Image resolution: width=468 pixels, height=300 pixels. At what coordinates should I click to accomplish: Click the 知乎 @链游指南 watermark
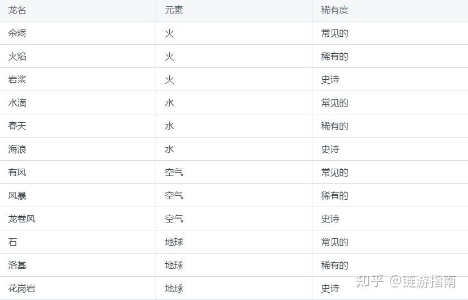point(406,281)
